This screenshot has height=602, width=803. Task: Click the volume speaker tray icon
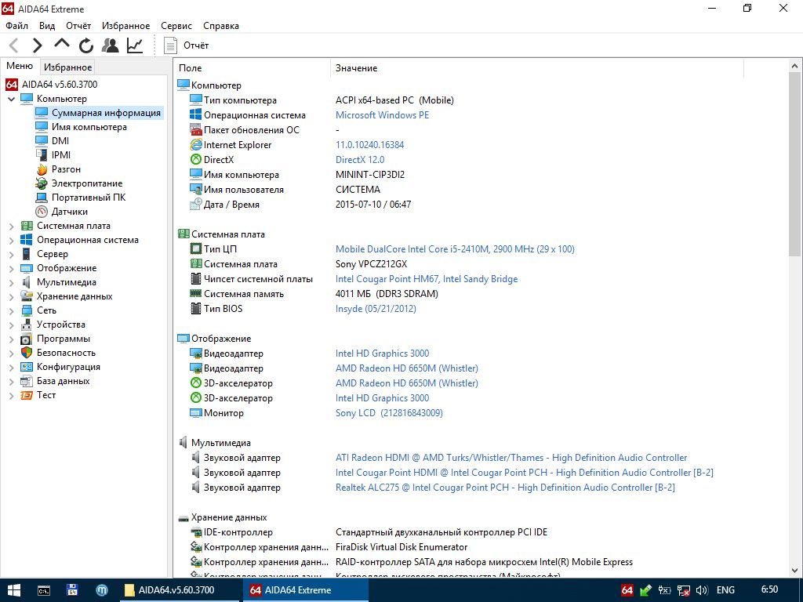(702, 590)
